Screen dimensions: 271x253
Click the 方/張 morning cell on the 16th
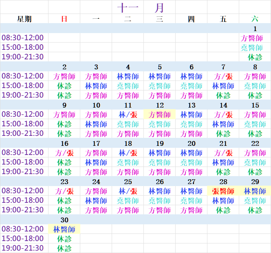pyautogui.click(x=64, y=153)
